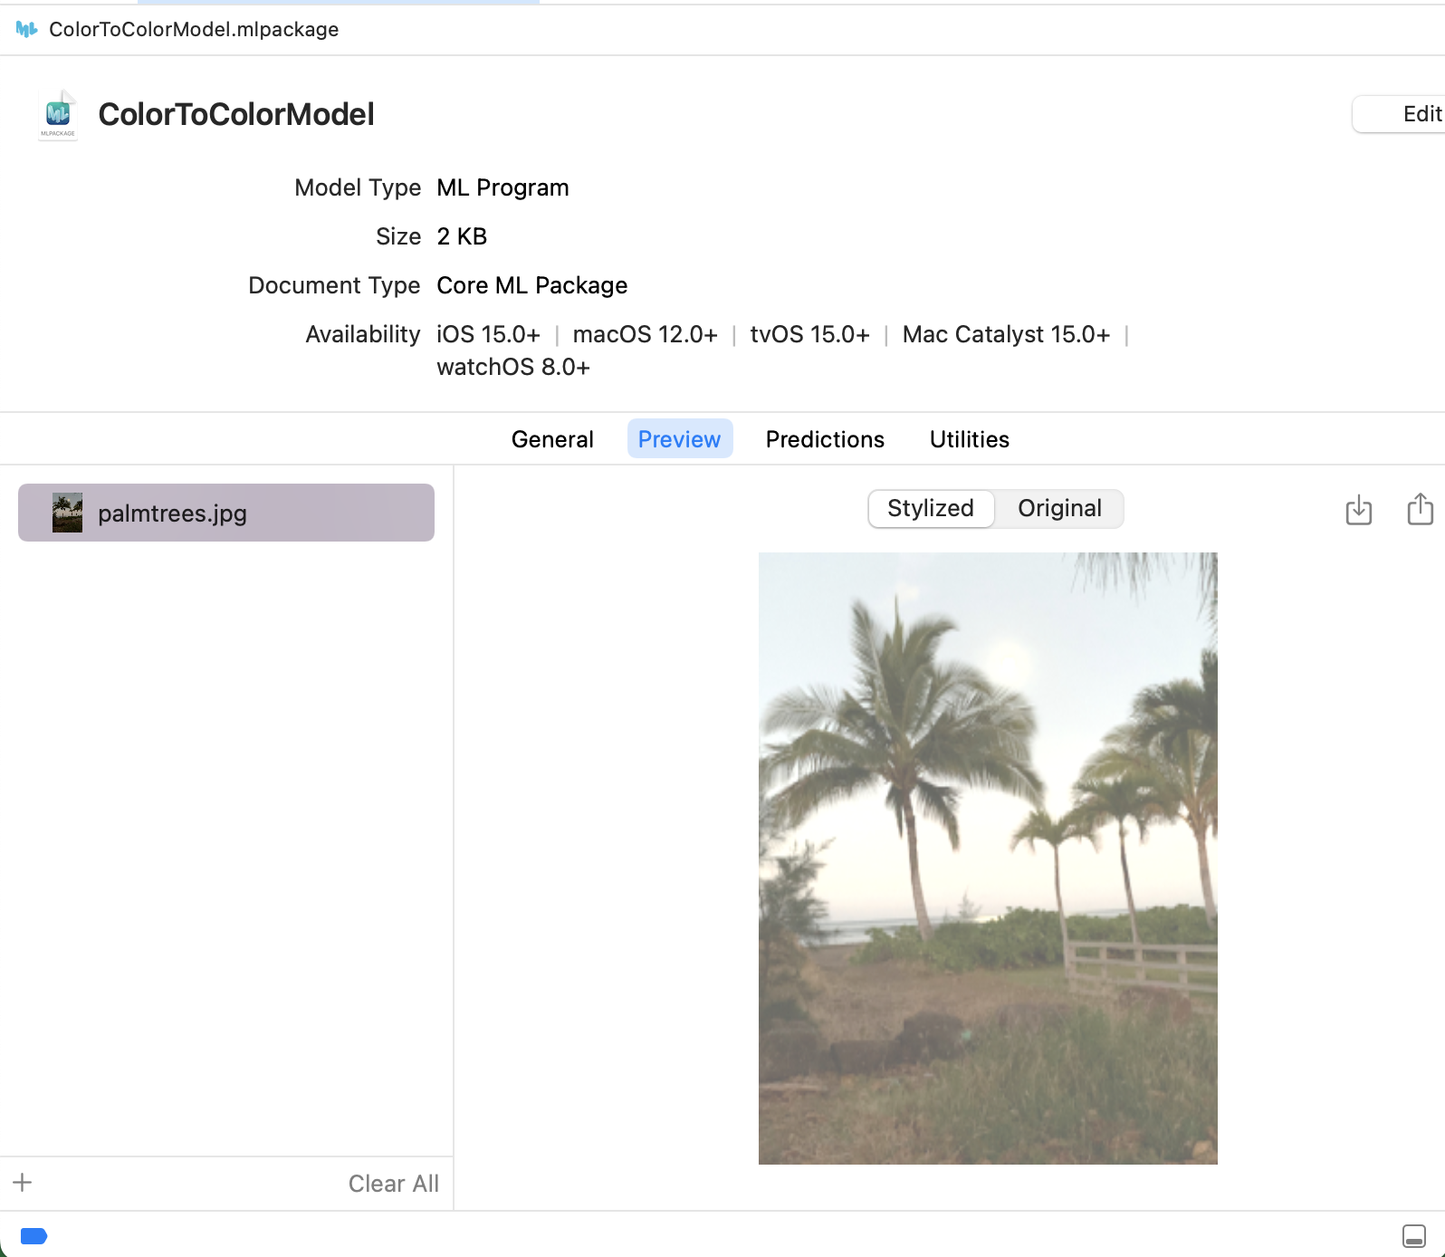This screenshot has height=1257, width=1445.
Task: Click Clear All in sidebar
Action: [393, 1184]
